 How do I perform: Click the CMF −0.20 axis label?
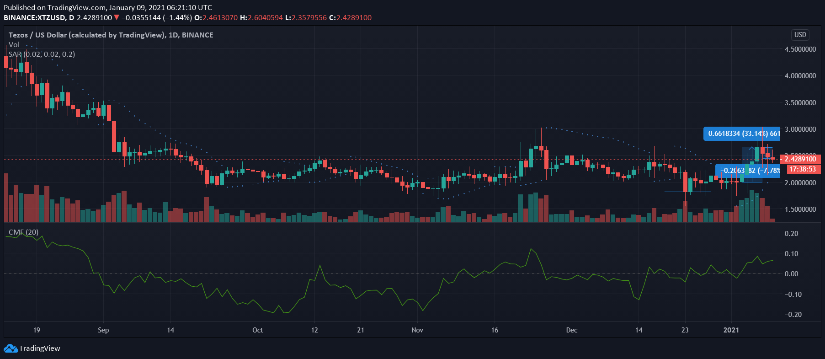(793, 315)
